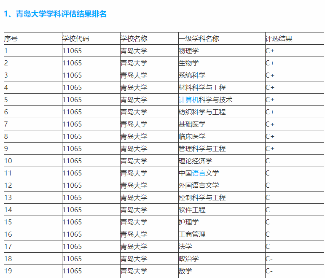
Task: Click the serial number 14 cell
Action: point(33,210)
